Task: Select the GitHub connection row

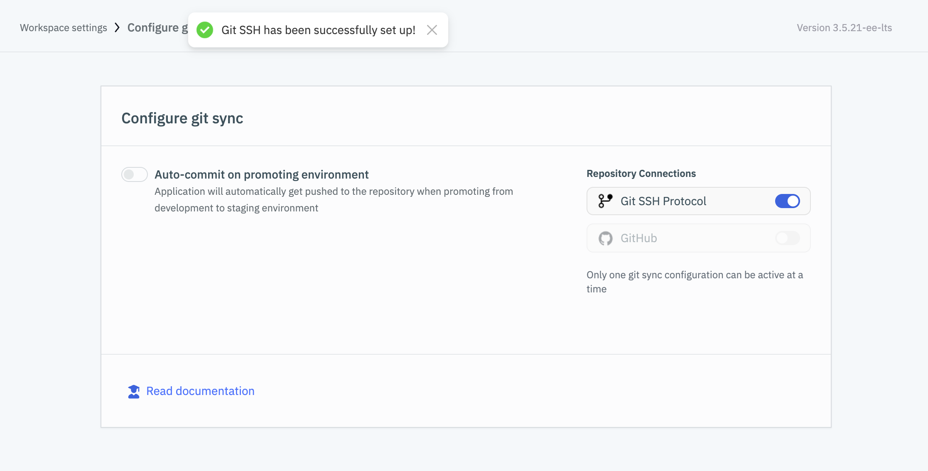Action: click(x=638, y=238)
